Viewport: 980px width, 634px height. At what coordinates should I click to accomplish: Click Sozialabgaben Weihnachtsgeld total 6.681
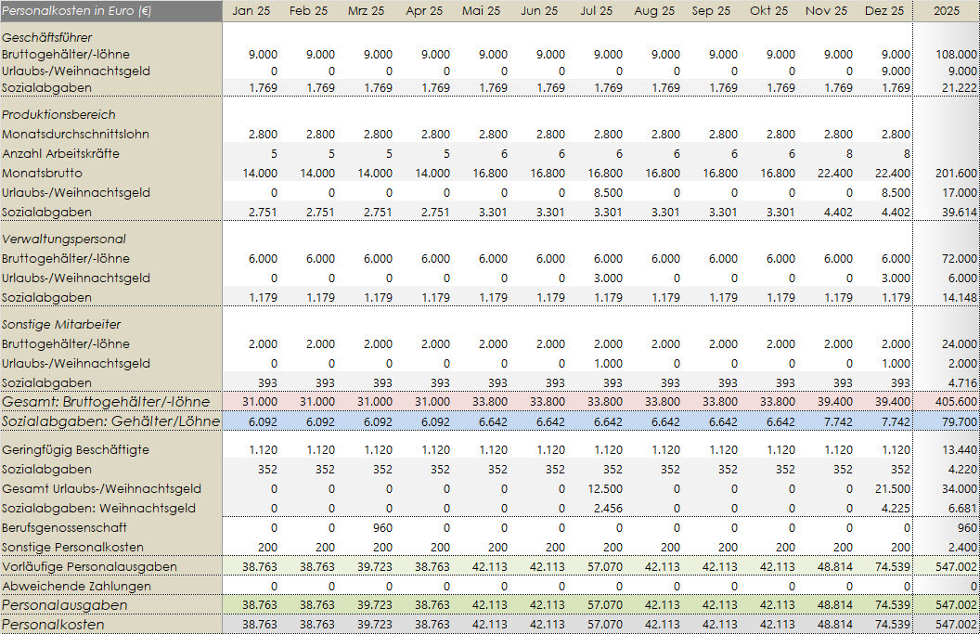point(962,509)
